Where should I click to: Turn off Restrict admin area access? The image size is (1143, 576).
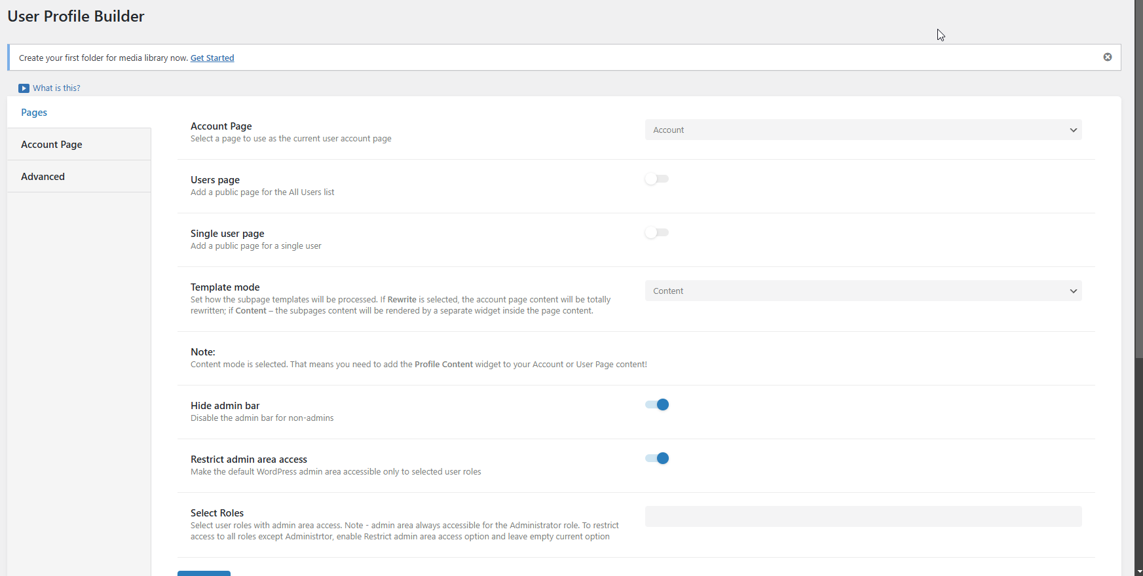pyautogui.click(x=657, y=458)
